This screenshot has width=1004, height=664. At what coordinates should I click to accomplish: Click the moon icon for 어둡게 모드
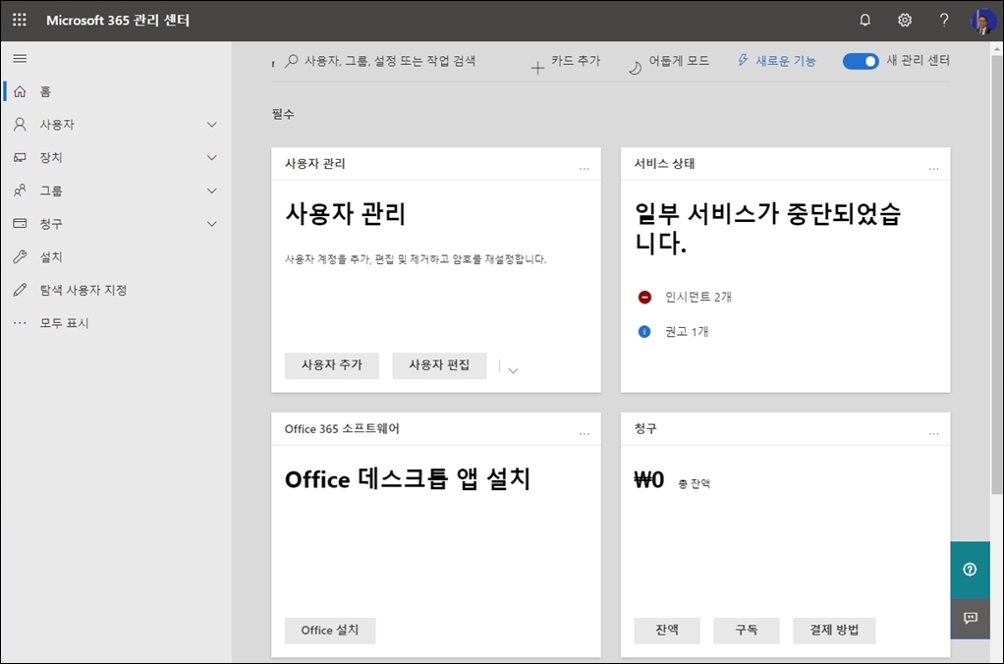pyautogui.click(x=635, y=68)
